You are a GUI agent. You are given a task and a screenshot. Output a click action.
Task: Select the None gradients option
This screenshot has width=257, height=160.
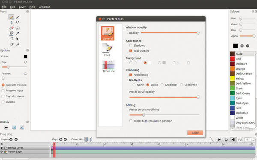[x=134, y=85]
